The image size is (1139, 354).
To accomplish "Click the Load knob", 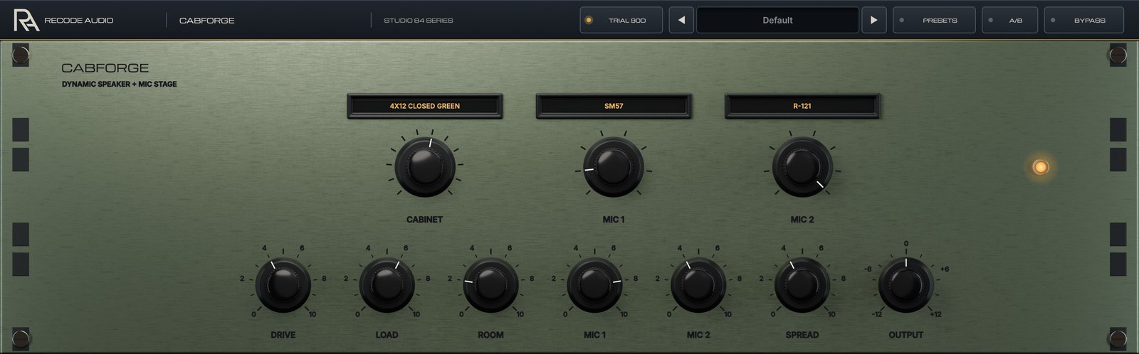I will (387, 285).
